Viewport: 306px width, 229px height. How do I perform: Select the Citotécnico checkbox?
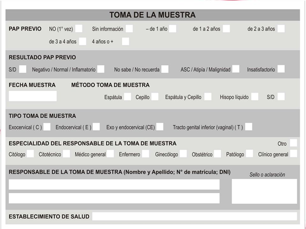[66, 154]
